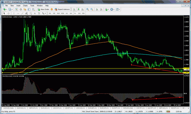This screenshot has width=191, height=114.
Task: Select the Equidistant Channel tool
Action: click(x=26, y=13)
